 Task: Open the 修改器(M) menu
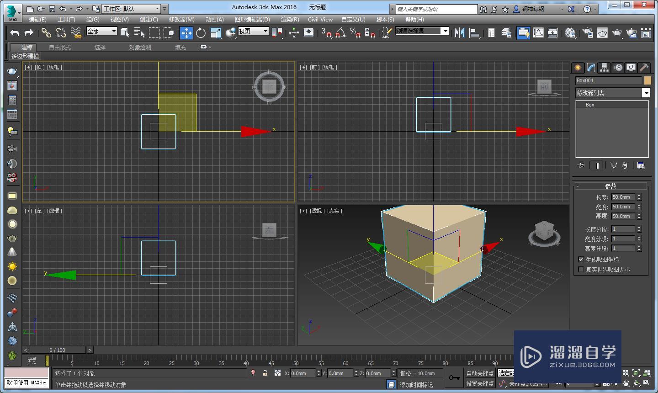click(x=181, y=20)
